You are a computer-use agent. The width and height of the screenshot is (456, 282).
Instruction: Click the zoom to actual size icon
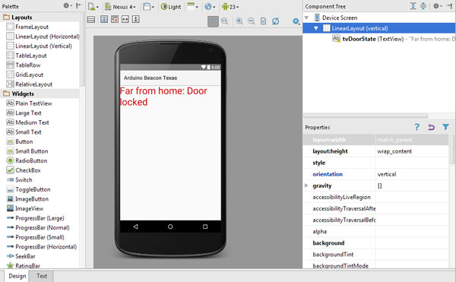(x=224, y=21)
